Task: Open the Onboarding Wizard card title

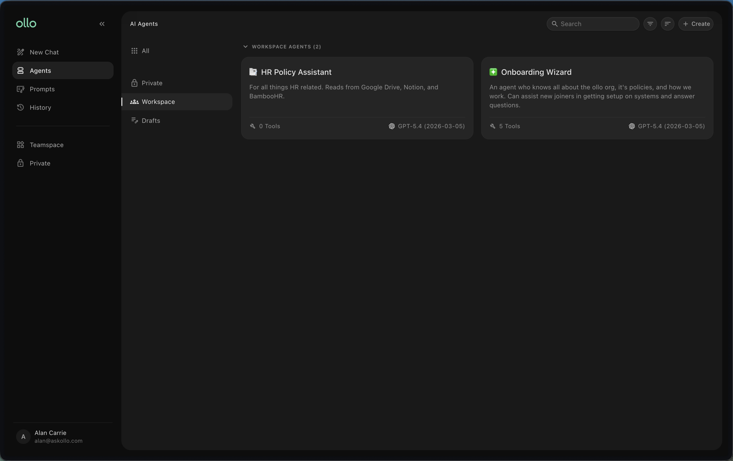Action: [536, 72]
